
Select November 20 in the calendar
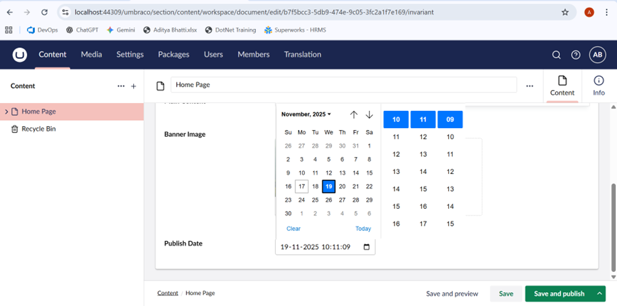point(342,186)
